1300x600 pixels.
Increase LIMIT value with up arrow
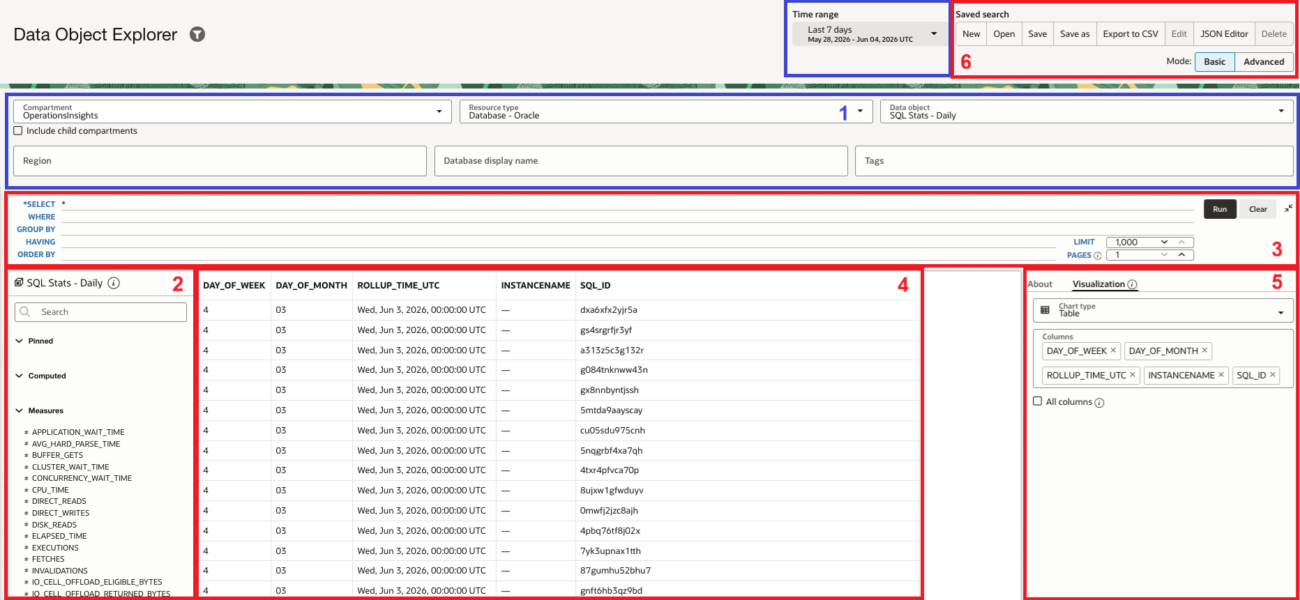(1181, 242)
